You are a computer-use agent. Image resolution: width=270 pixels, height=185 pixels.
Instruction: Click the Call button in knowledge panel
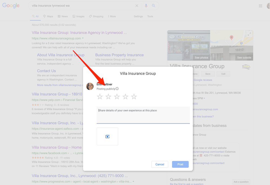click(223, 74)
